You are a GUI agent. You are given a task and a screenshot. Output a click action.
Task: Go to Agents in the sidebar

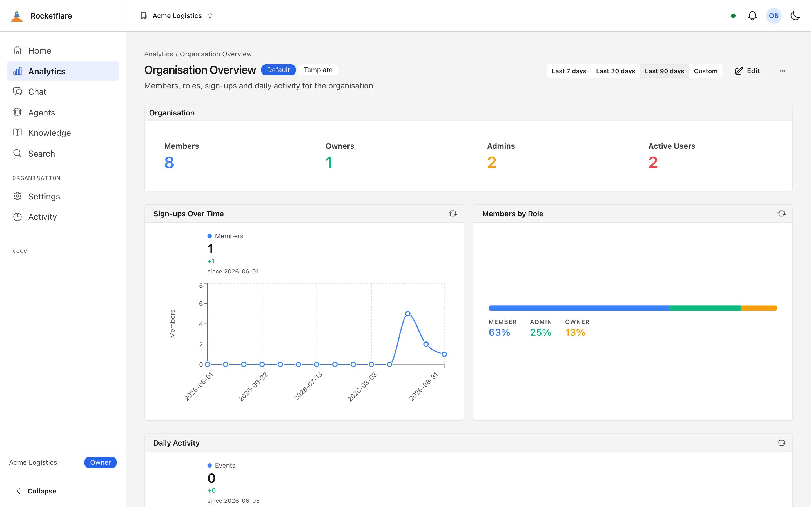click(63, 112)
